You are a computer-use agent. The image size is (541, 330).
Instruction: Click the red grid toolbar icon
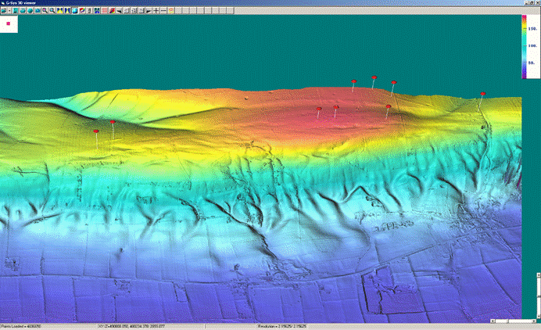click(x=104, y=11)
